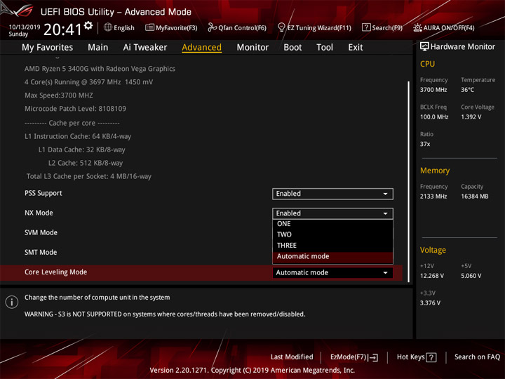Select the NX Mode setting label
The image size is (505, 379).
[x=39, y=213]
